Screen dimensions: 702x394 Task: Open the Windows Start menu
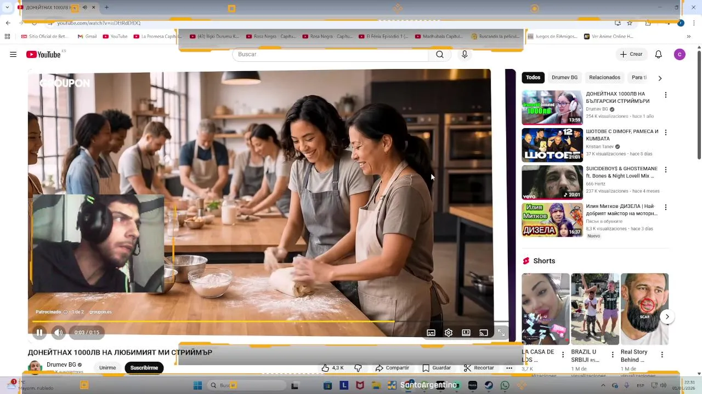[x=197, y=385]
